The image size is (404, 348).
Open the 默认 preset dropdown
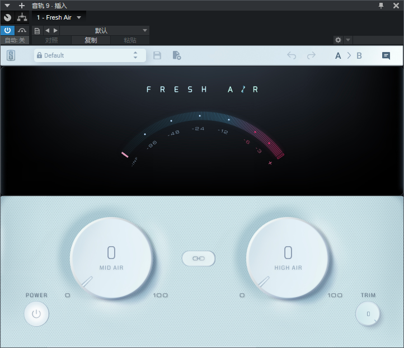click(x=105, y=31)
